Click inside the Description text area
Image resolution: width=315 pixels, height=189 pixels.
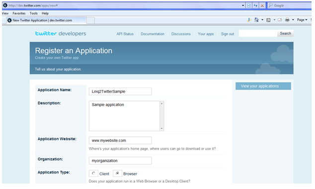(124, 116)
